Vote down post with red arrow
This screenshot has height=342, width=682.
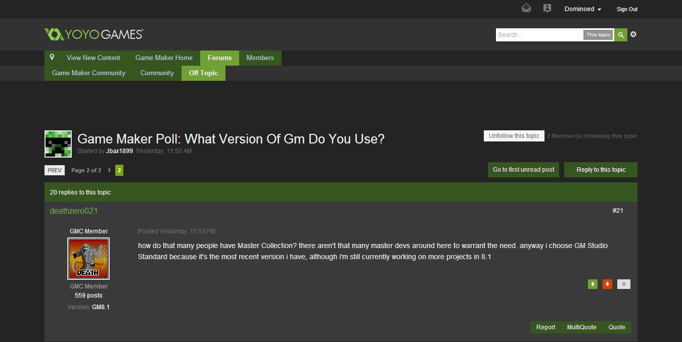pos(607,284)
